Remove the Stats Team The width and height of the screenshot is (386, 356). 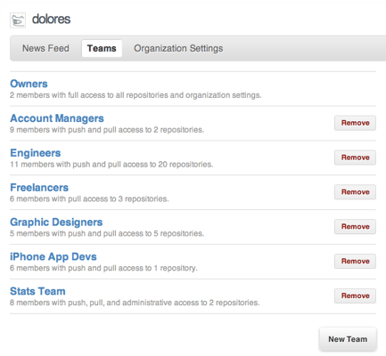click(355, 295)
